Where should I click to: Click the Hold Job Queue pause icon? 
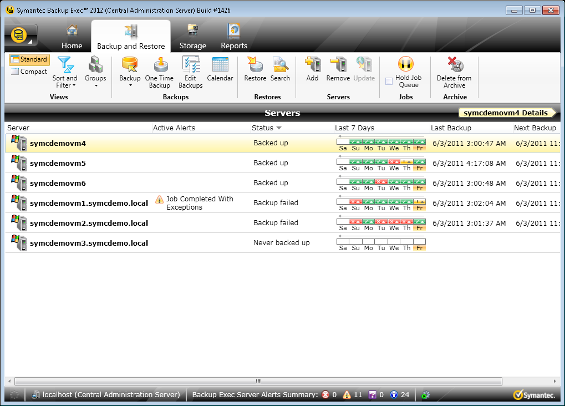tap(406, 64)
